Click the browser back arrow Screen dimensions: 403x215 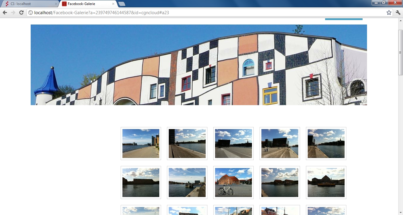[x=5, y=12]
